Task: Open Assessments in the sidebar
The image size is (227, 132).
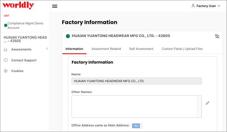Action: pyautogui.click(x=21, y=49)
